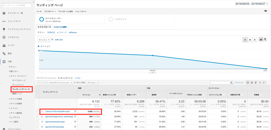Click マイレポートに追加 in toolbar
Viewport: 271px width, 130px height.
pyautogui.click(x=65, y=11)
